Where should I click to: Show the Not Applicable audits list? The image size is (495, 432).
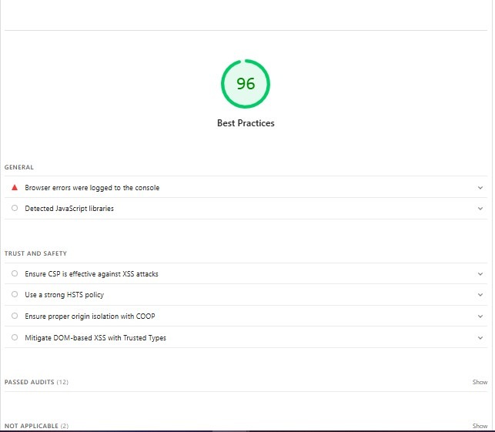point(480,426)
